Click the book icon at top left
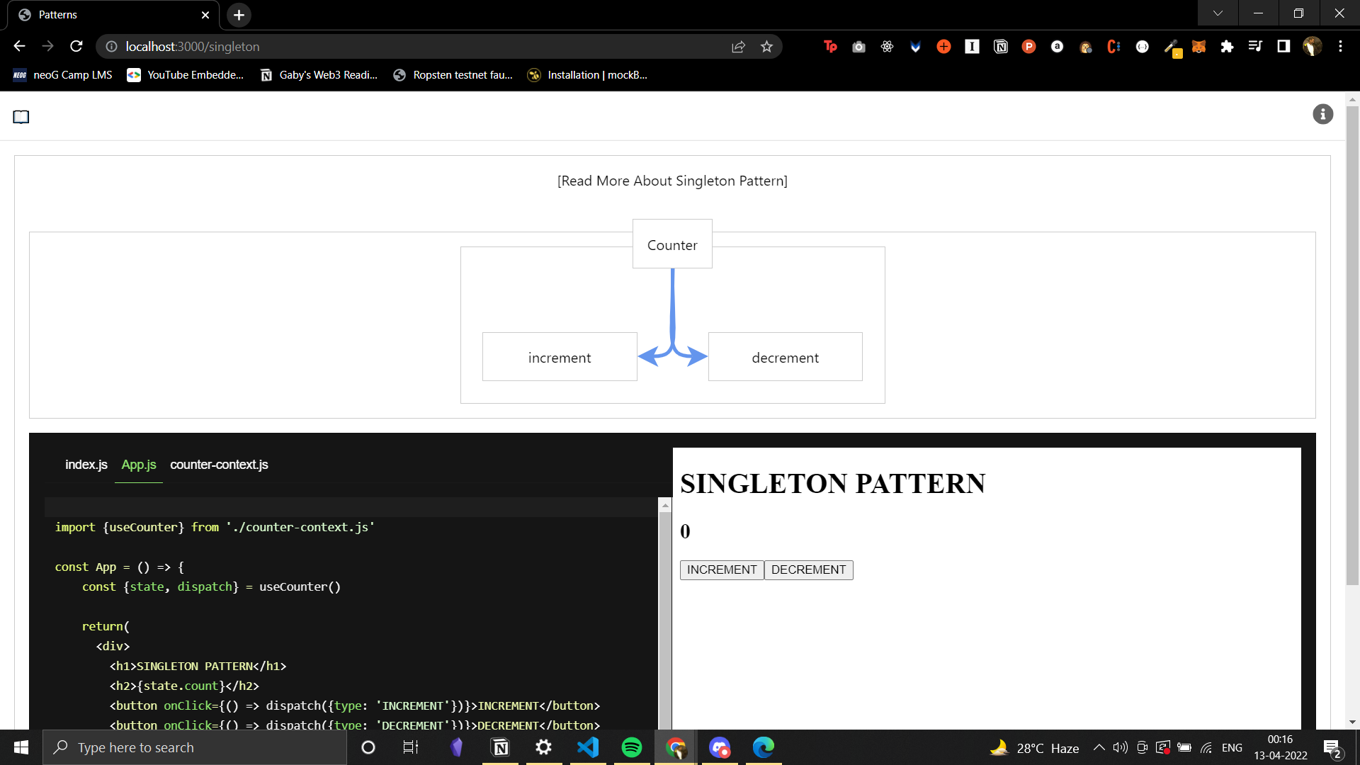The image size is (1360, 765). click(21, 117)
